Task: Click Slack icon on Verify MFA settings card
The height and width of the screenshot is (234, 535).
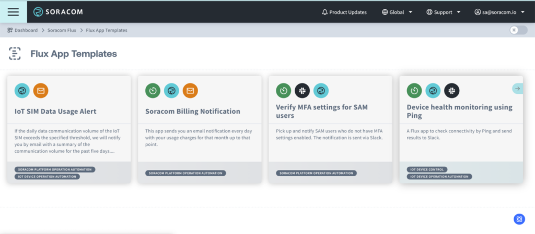Action: 303,91
